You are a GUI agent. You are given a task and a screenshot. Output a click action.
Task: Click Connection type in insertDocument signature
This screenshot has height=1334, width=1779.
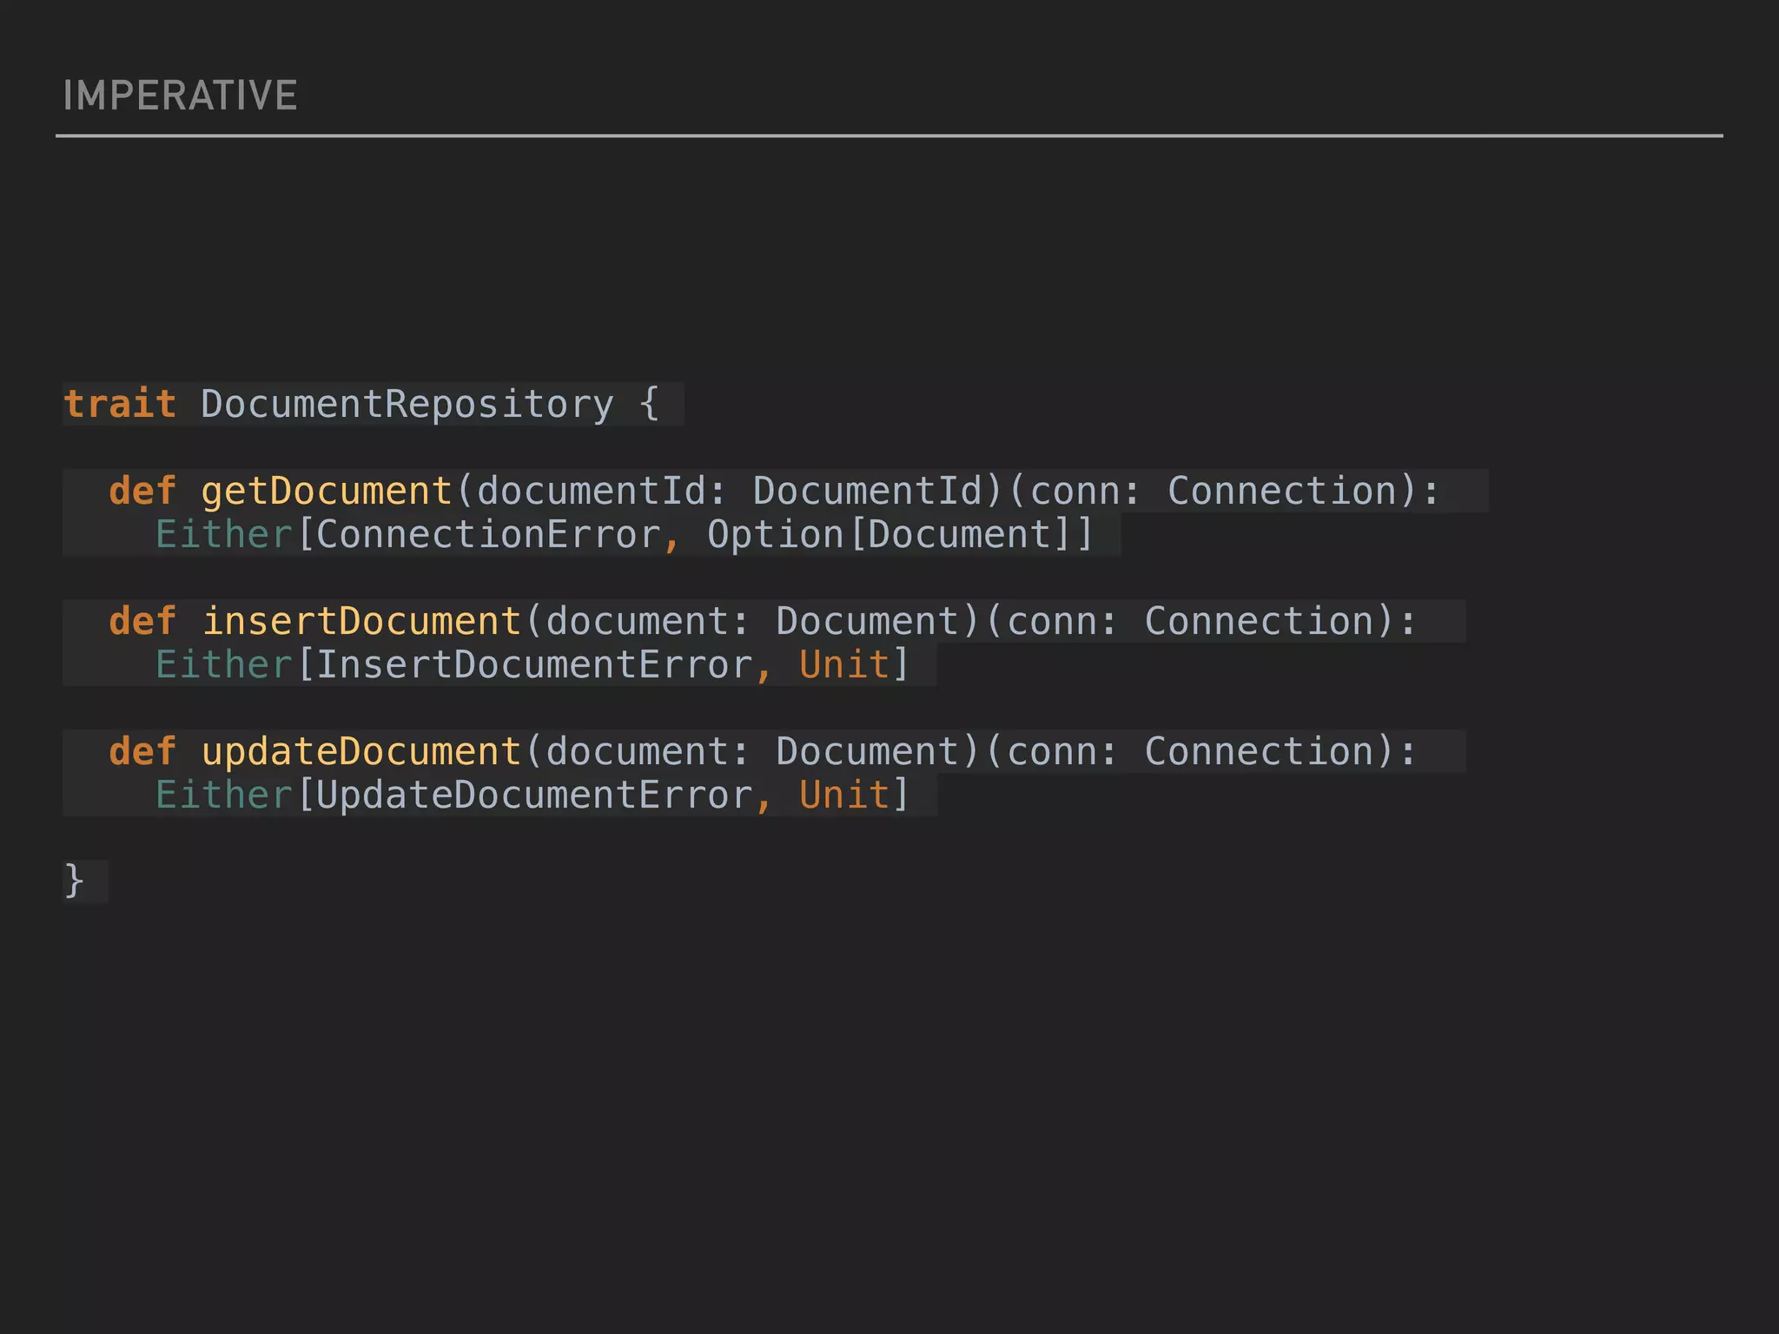[x=1259, y=621]
